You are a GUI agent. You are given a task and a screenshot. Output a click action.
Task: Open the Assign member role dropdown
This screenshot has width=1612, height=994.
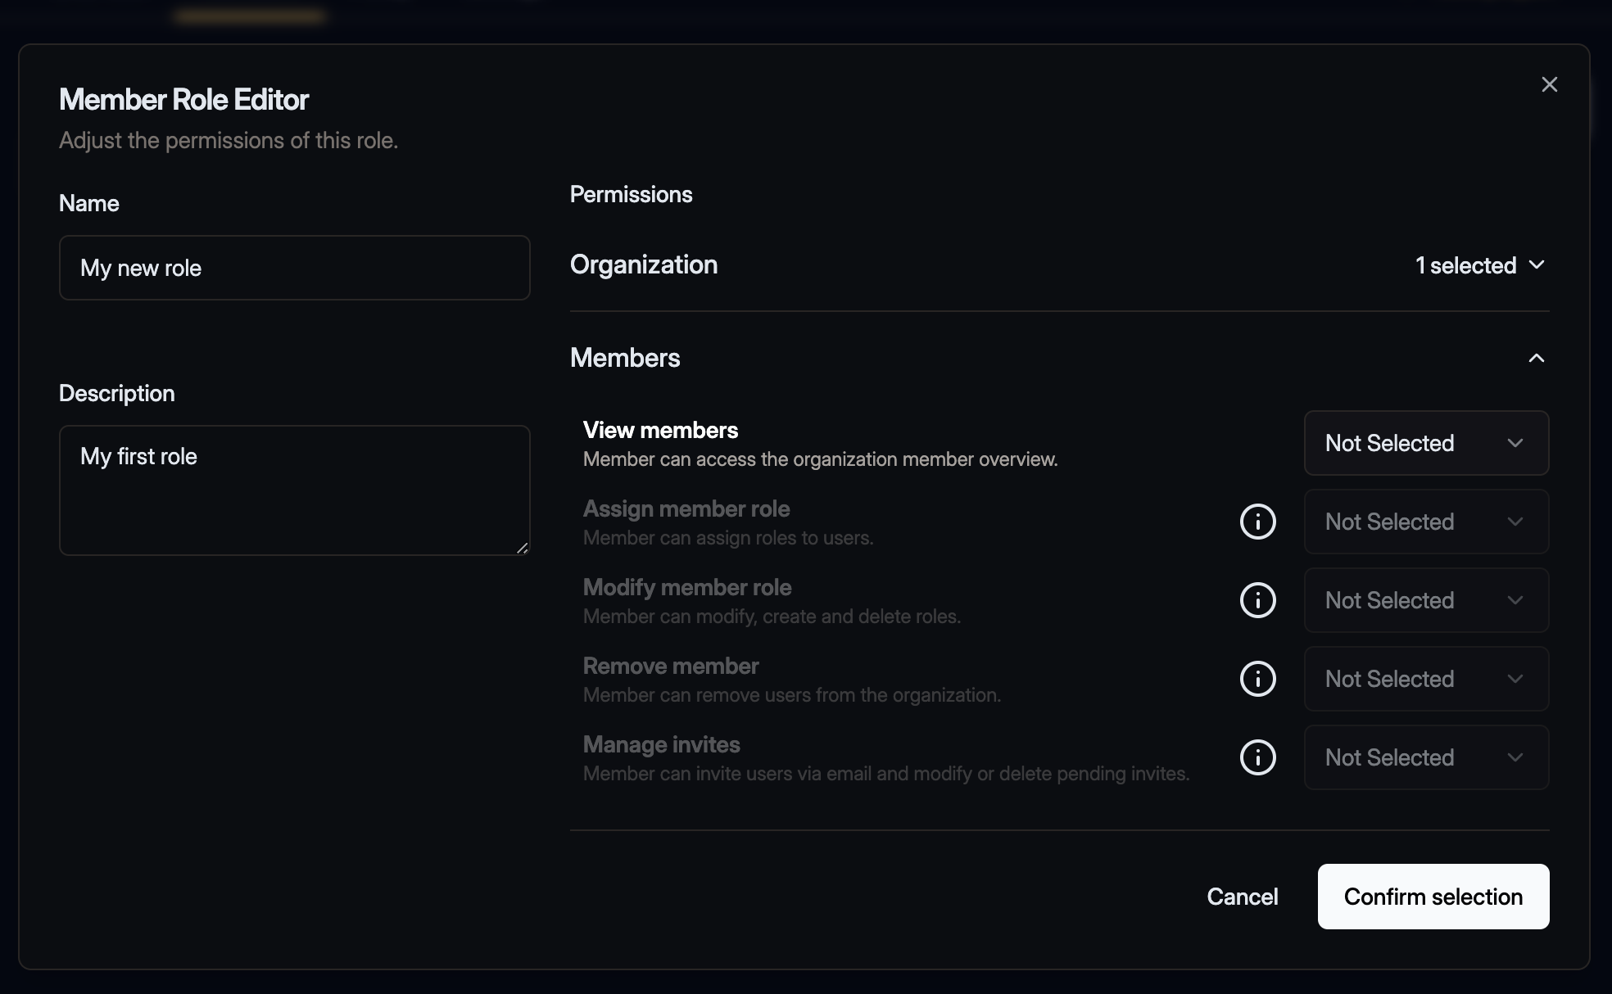point(1425,522)
